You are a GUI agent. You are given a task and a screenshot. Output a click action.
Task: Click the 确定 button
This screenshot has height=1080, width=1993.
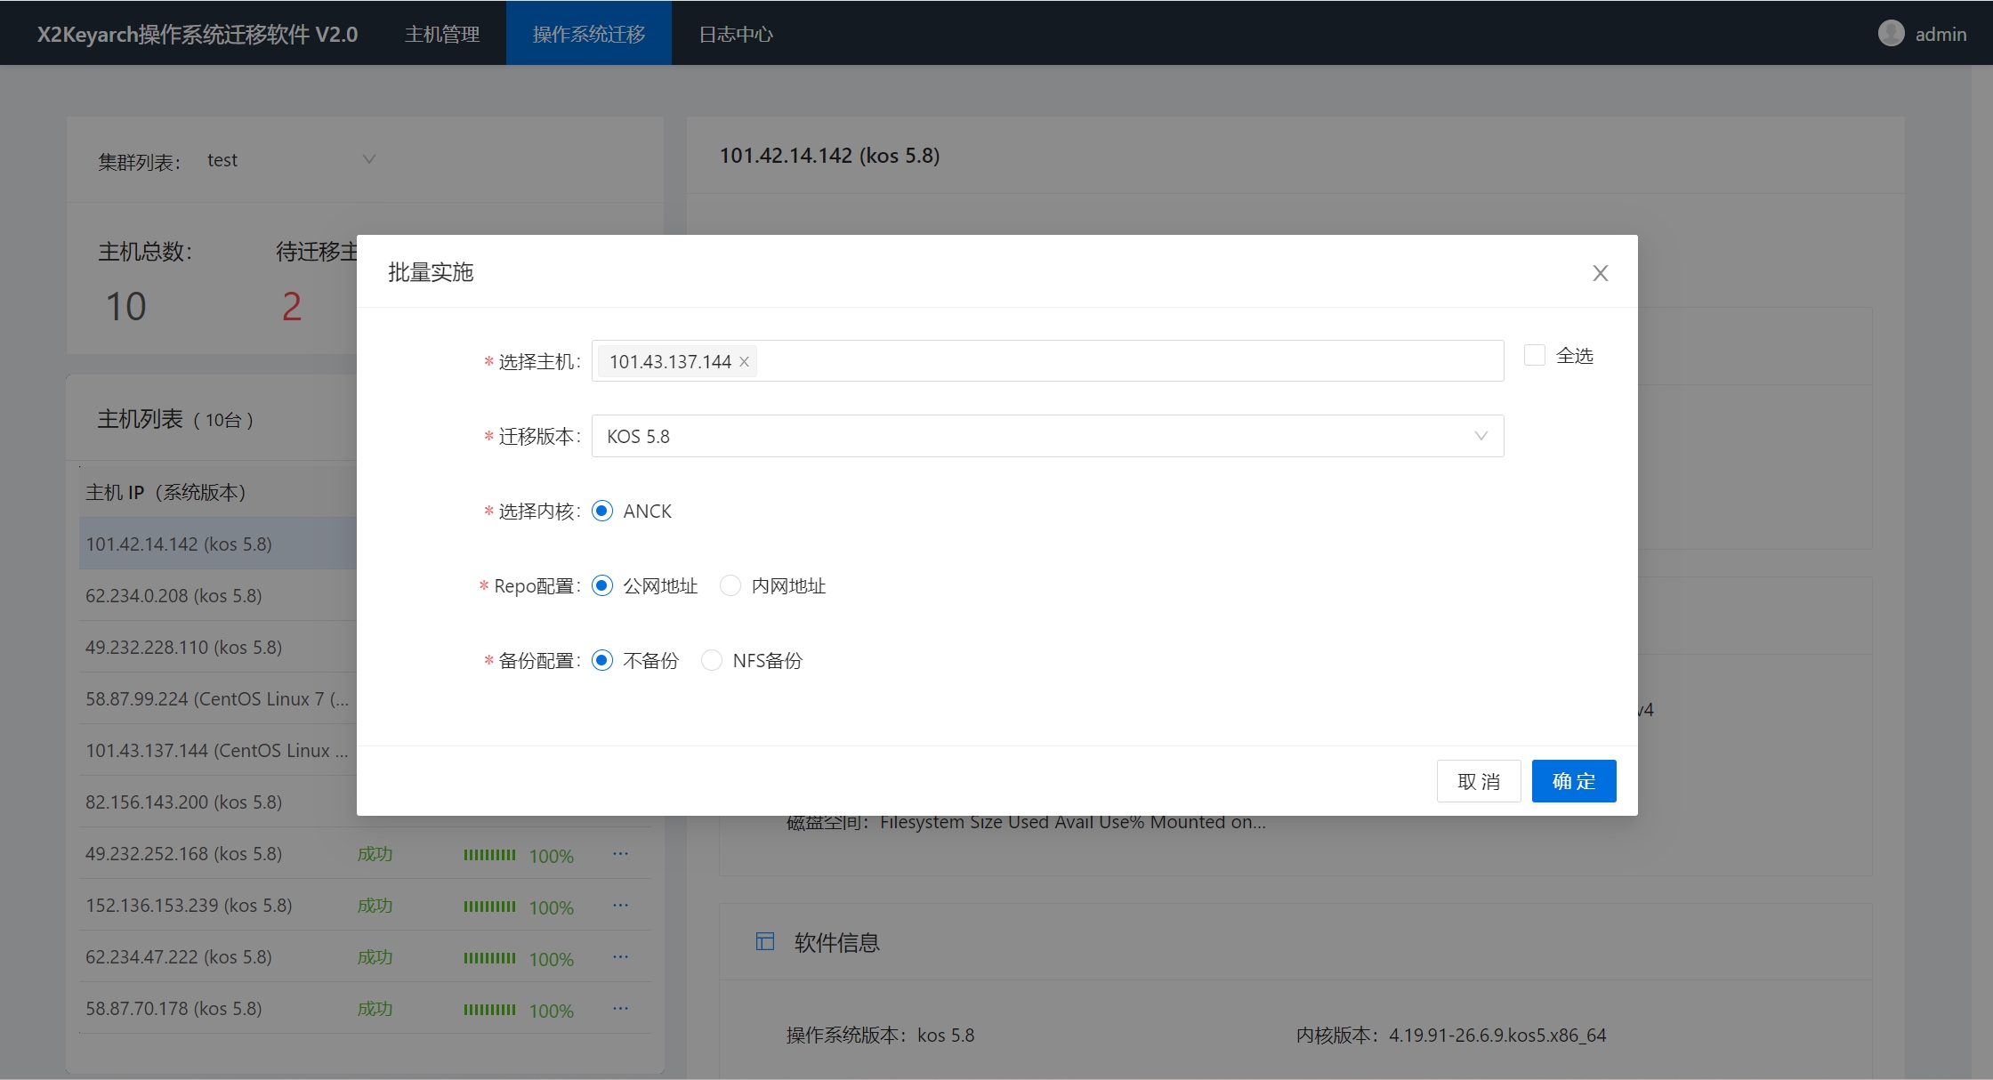[1573, 781]
